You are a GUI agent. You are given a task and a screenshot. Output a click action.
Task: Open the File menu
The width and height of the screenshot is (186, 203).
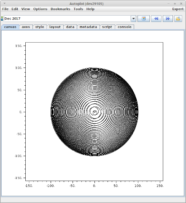[5, 9]
